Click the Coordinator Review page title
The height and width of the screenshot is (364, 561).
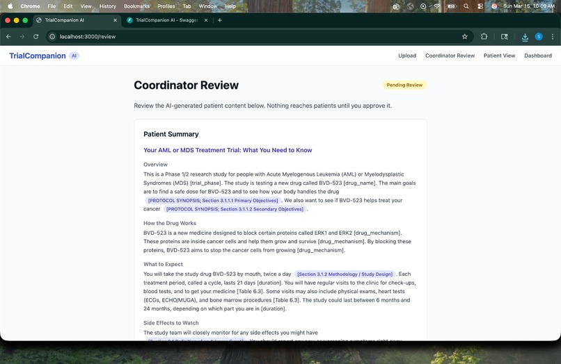pos(186,85)
